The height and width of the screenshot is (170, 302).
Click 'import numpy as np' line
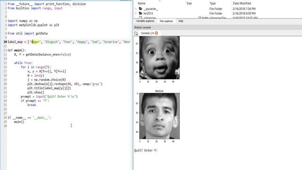click(x=23, y=21)
